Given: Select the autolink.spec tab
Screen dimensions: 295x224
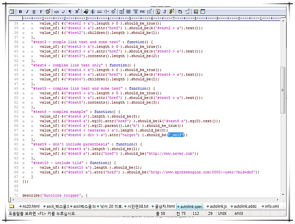Looking at the screenshot, I should 190,206.
